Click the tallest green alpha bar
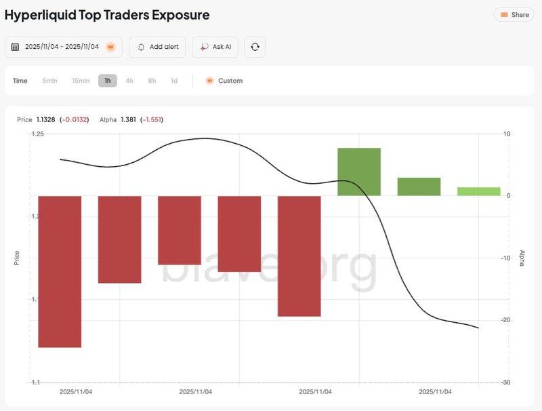 pyautogui.click(x=359, y=172)
